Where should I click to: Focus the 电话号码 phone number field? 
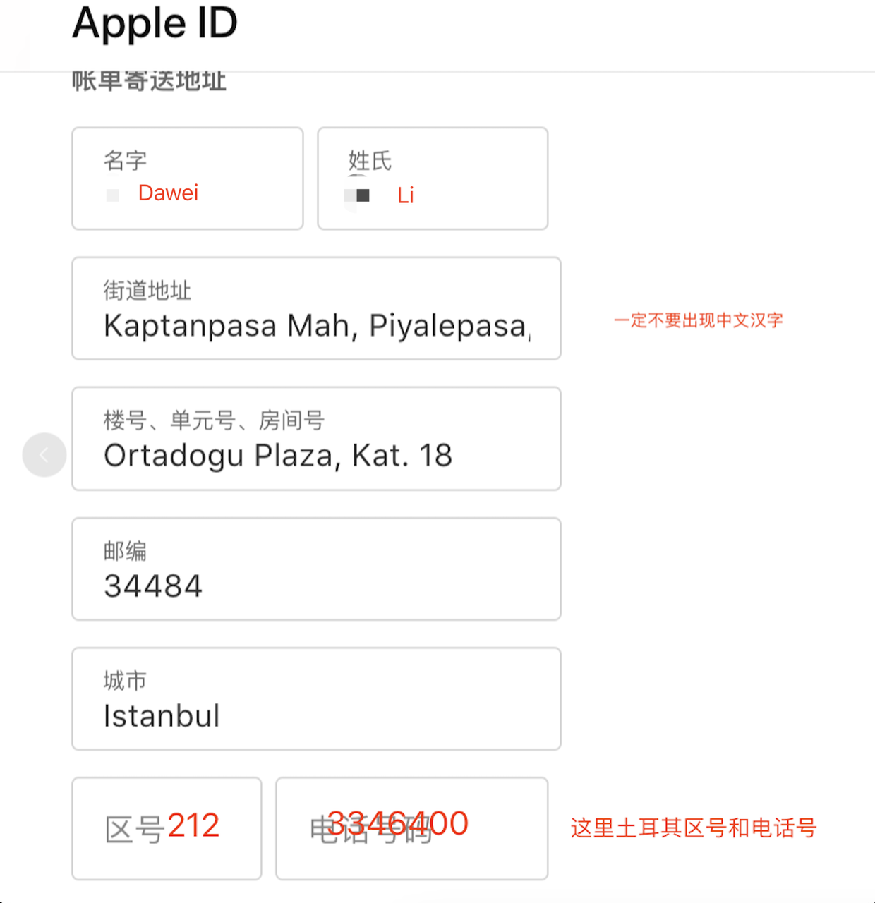(411, 828)
